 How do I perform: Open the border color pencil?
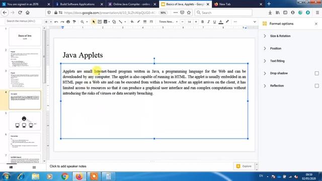[x=139, y=22]
